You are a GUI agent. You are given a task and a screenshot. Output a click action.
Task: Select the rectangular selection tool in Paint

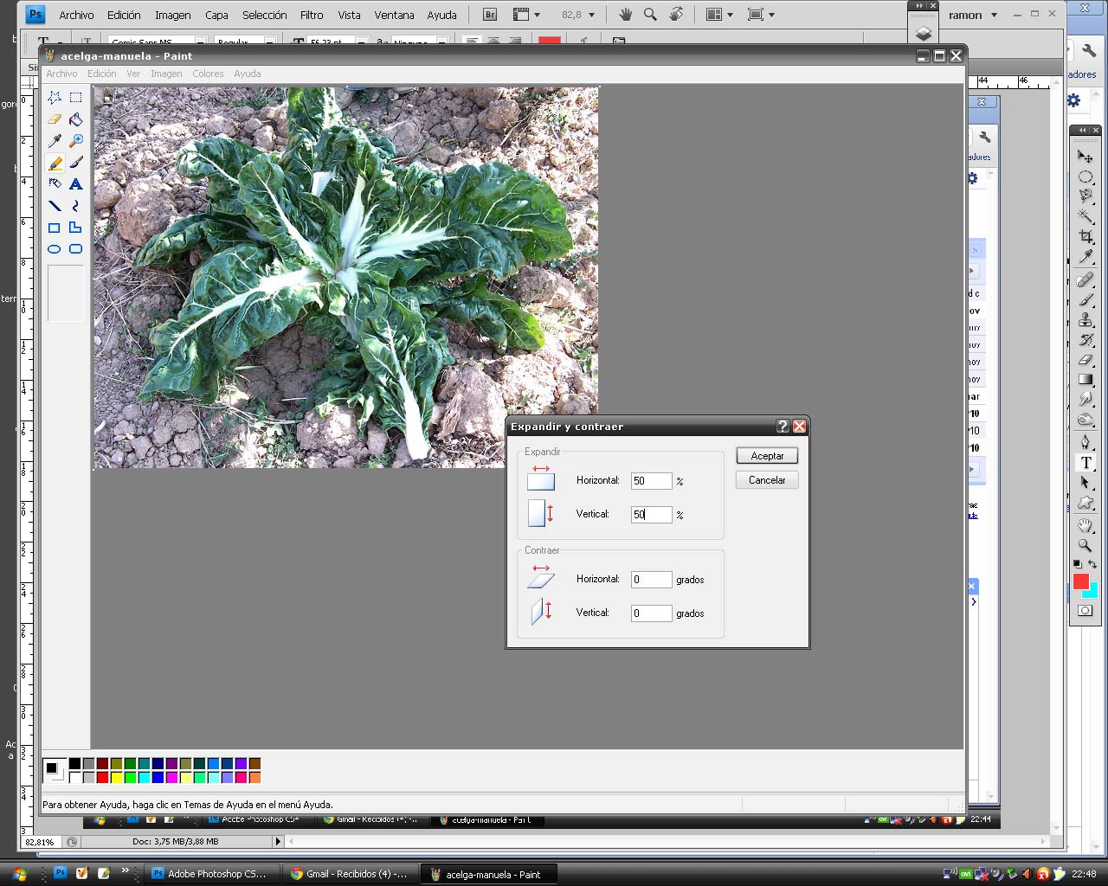[x=76, y=98]
